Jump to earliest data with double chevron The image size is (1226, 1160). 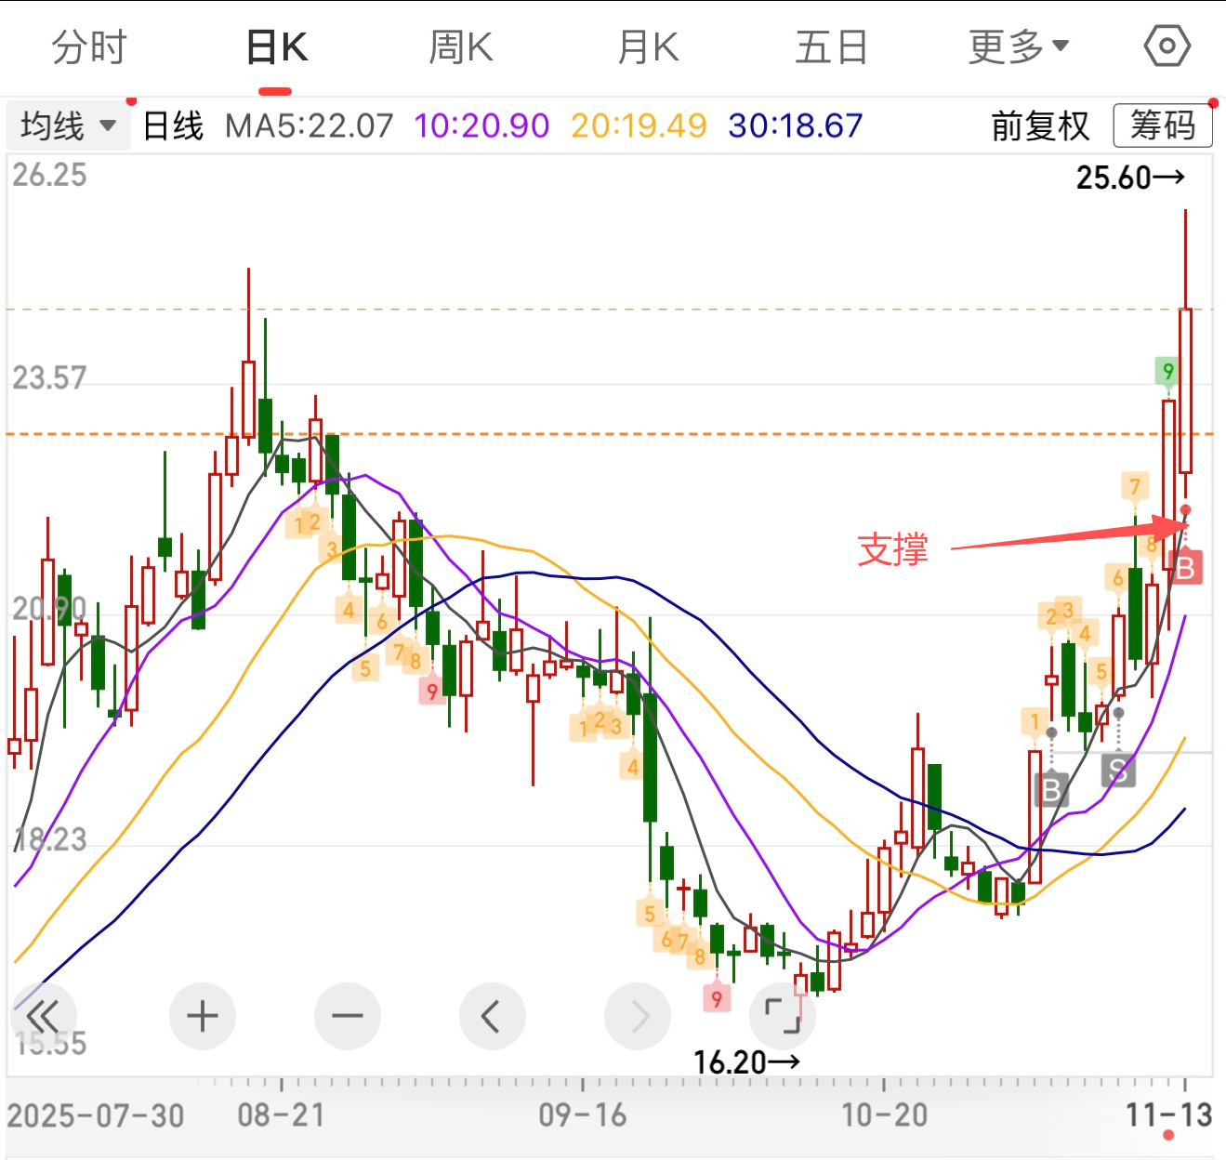click(43, 1016)
